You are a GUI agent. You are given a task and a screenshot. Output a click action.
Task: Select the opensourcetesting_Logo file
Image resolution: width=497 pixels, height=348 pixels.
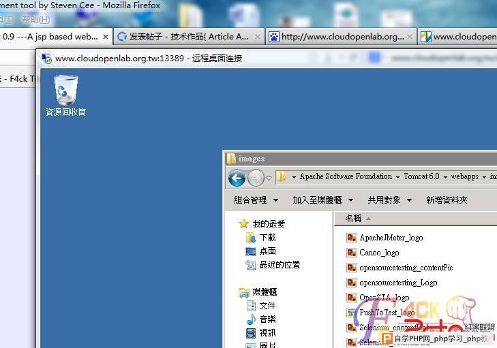tap(398, 283)
